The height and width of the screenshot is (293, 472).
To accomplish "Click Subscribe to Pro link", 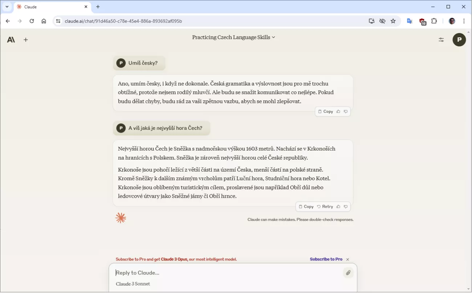I will tap(326, 259).
